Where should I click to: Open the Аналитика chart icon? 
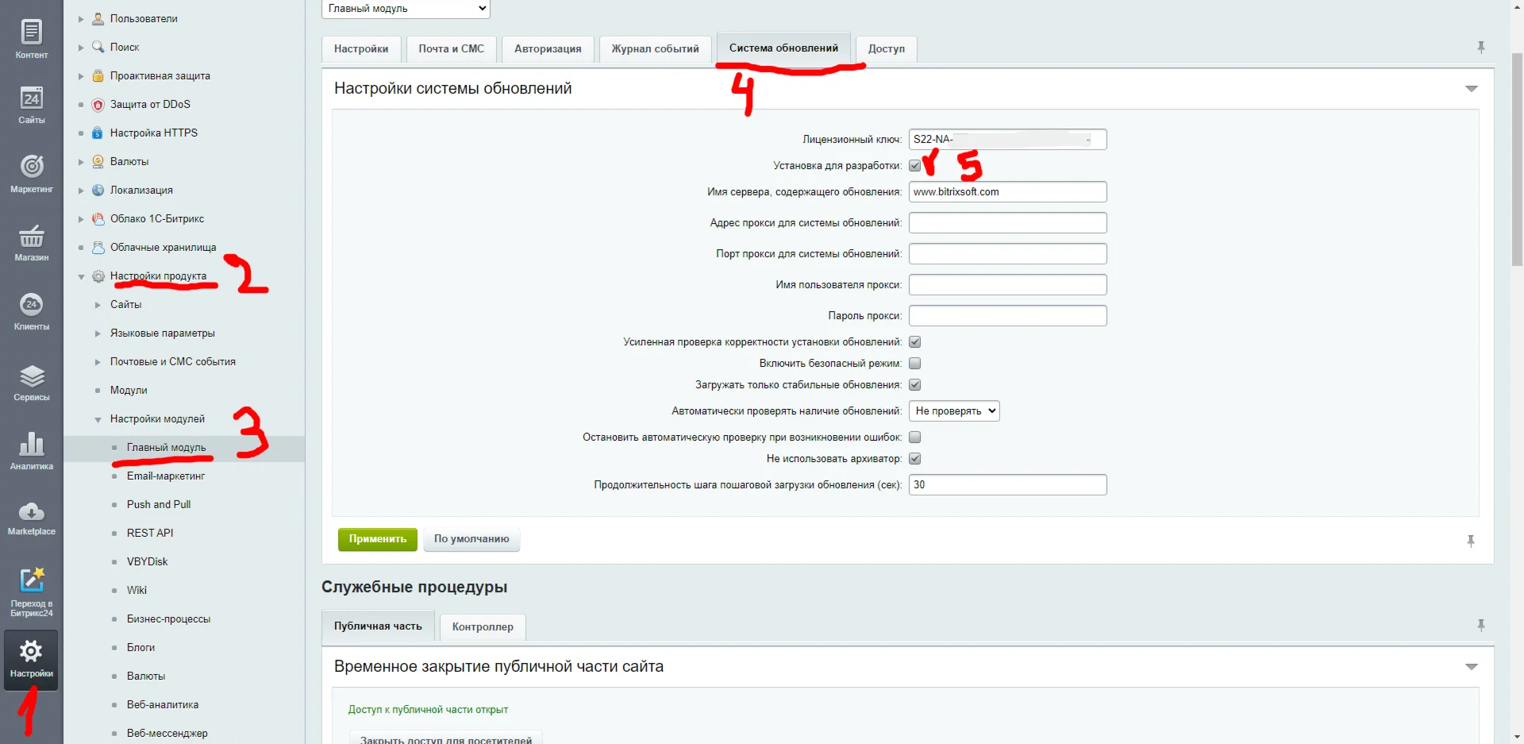[x=32, y=443]
